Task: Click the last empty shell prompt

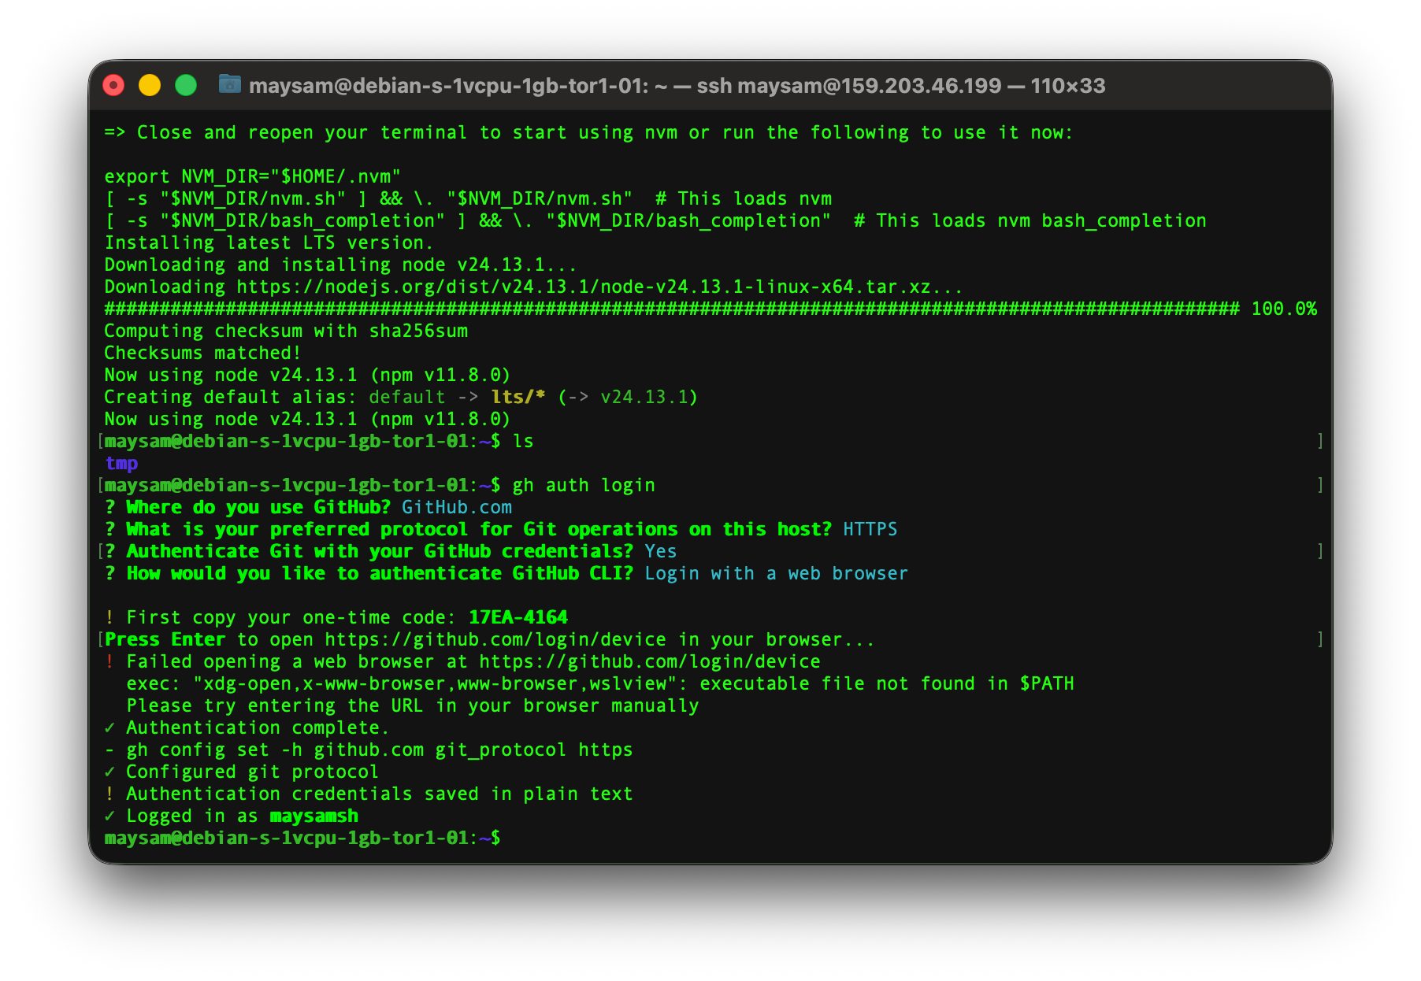Action: point(302,838)
